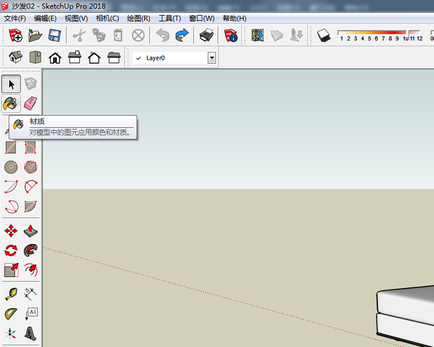Open the 绘图(R) draw menu
This screenshot has height=347, width=434.
(x=138, y=19)
